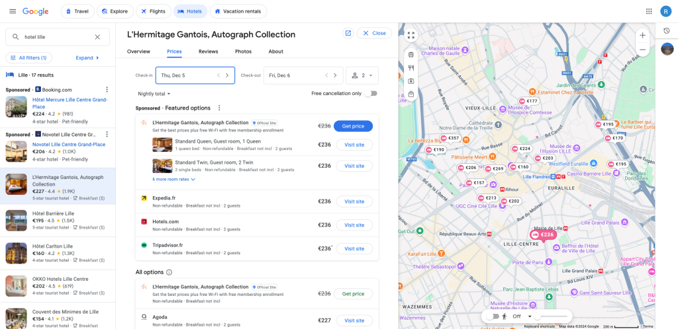This screenshot has height=329, width=678.
Task: Select the €357 map price pin
Action: pyautogui.click(x=450, y=139)
